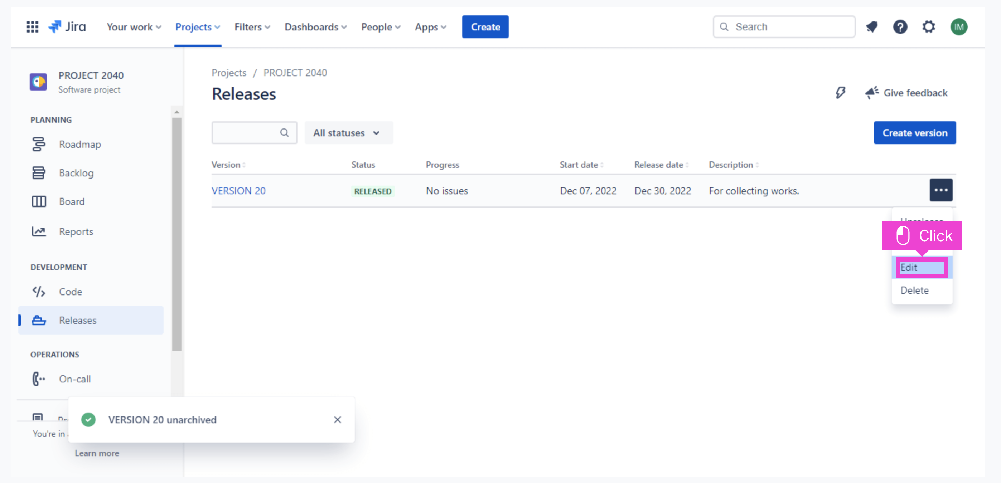The height and width of the screenshot is (483, 1001).
Task: Expand the Apps menu
Action: pos(430,27)
